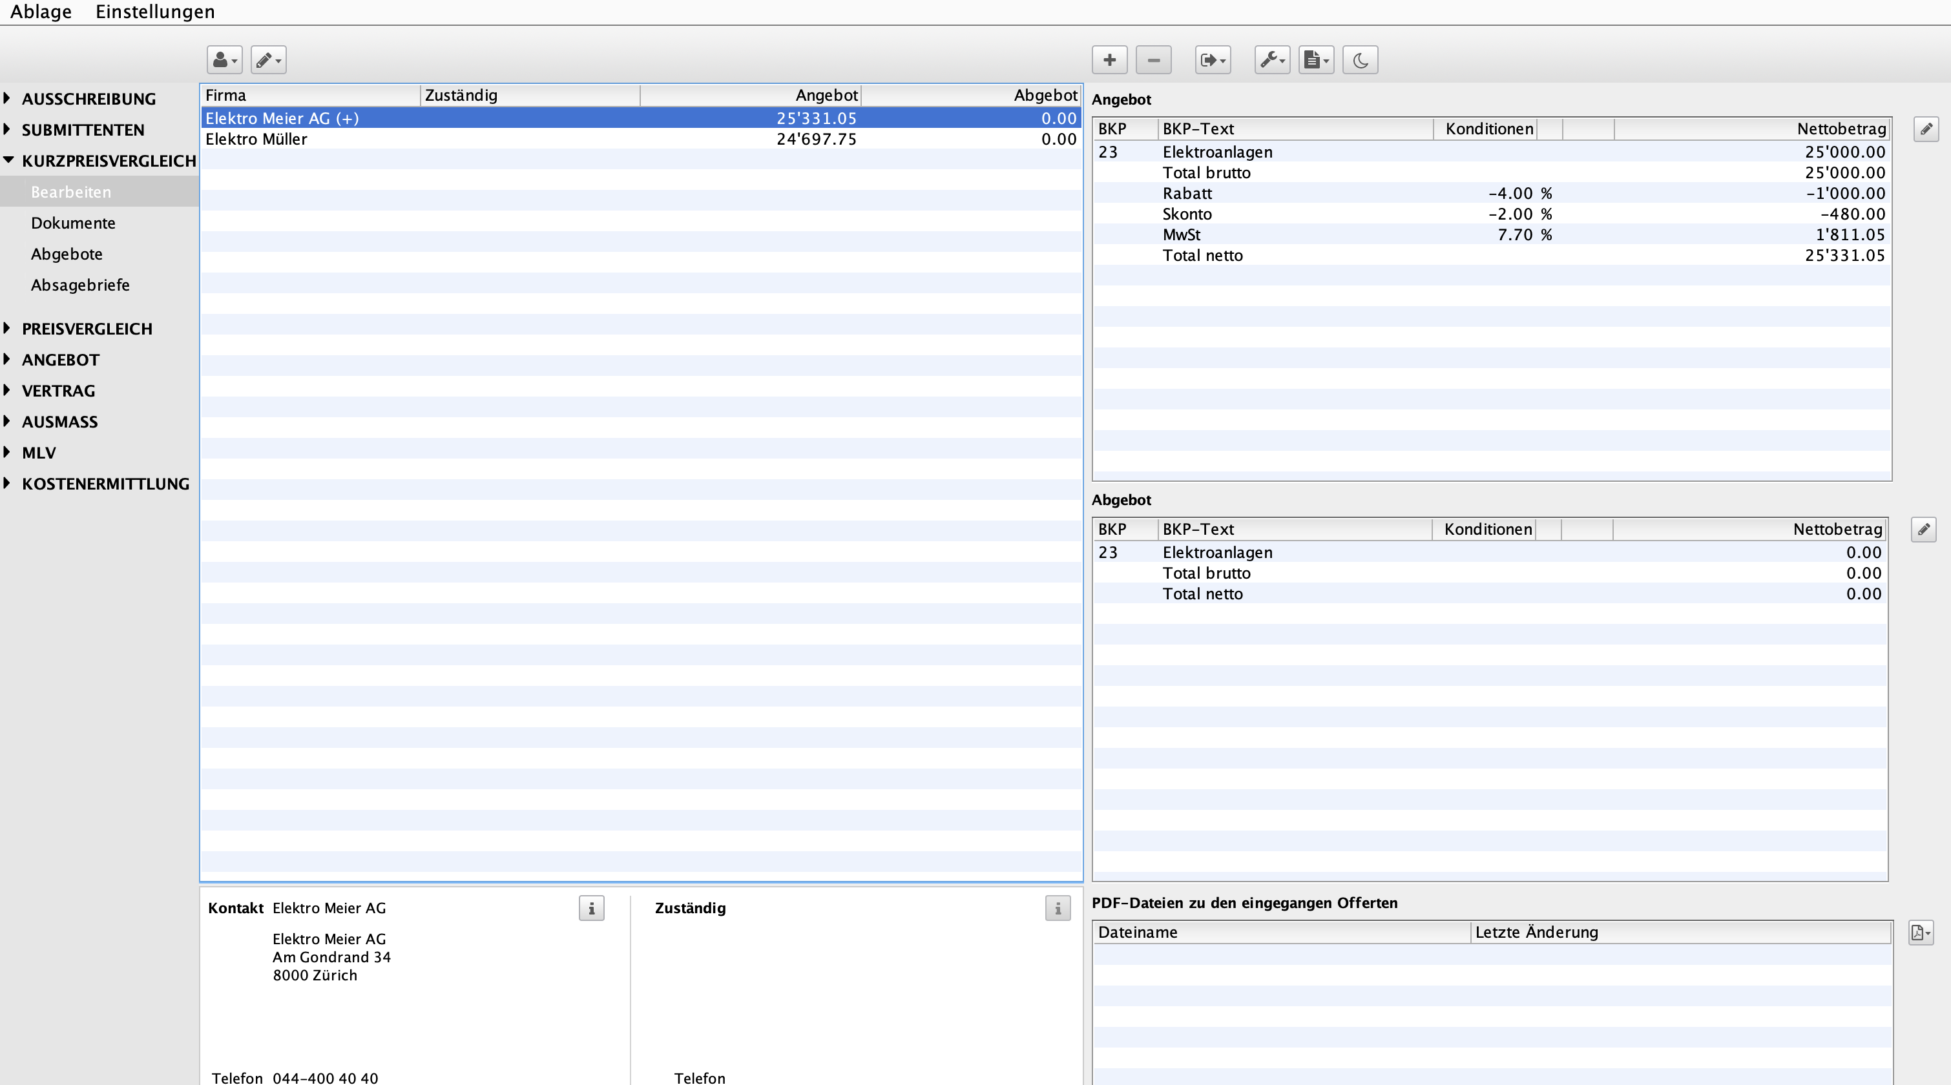Toggle the moon dark mode icon
Screen dimensions: 1951x1085
click(1359, 60)
